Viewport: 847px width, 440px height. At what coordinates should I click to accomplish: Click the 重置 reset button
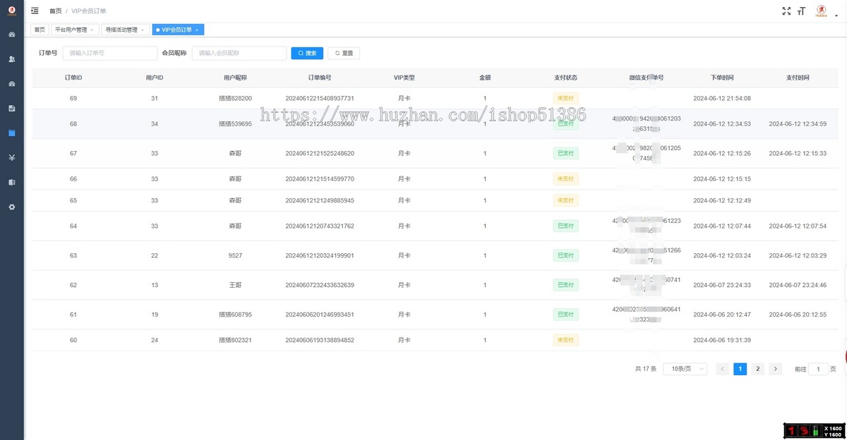point(344,53)
